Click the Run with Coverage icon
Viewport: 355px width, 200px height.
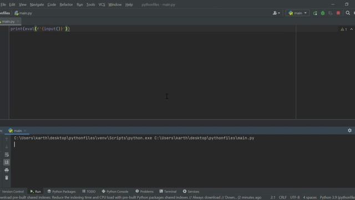point(331,13)
